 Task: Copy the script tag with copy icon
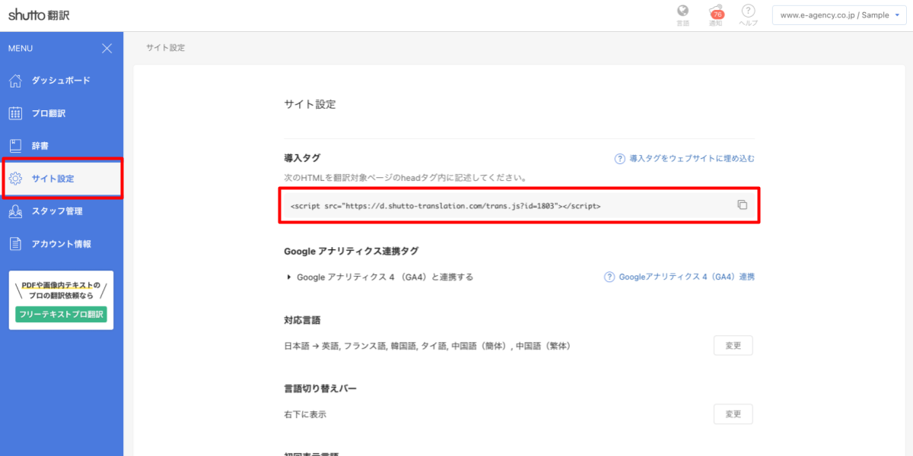tap(742, 205)
